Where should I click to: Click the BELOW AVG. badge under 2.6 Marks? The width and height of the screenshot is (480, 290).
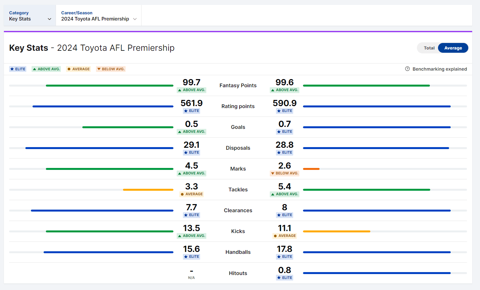click(284, 173)
